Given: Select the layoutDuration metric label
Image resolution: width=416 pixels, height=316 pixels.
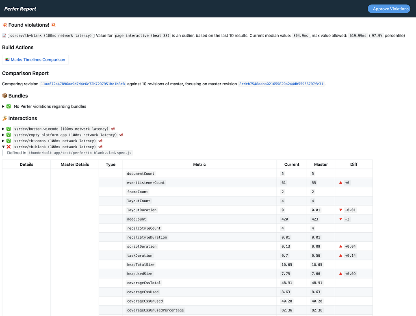Looking at the screenshot, I should click(x=142, y=210).
